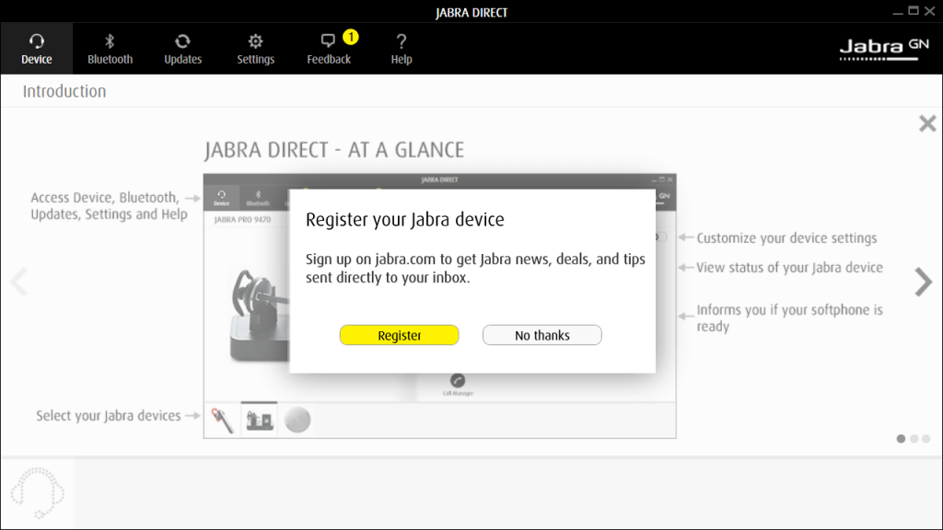
Task: Select the first slide indicator dot
Action: [x=901, y=439]
